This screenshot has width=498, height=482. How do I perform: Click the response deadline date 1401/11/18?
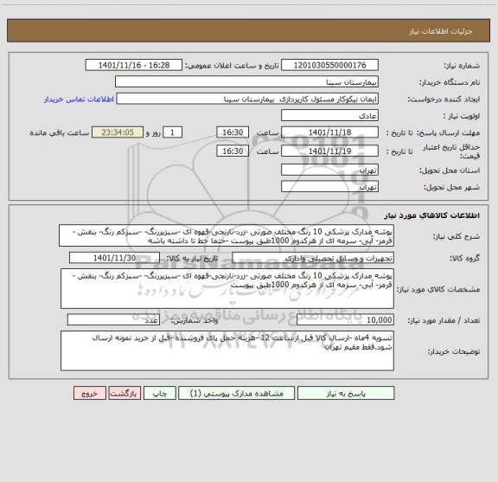pyautogui.click(x=329, y=132)
